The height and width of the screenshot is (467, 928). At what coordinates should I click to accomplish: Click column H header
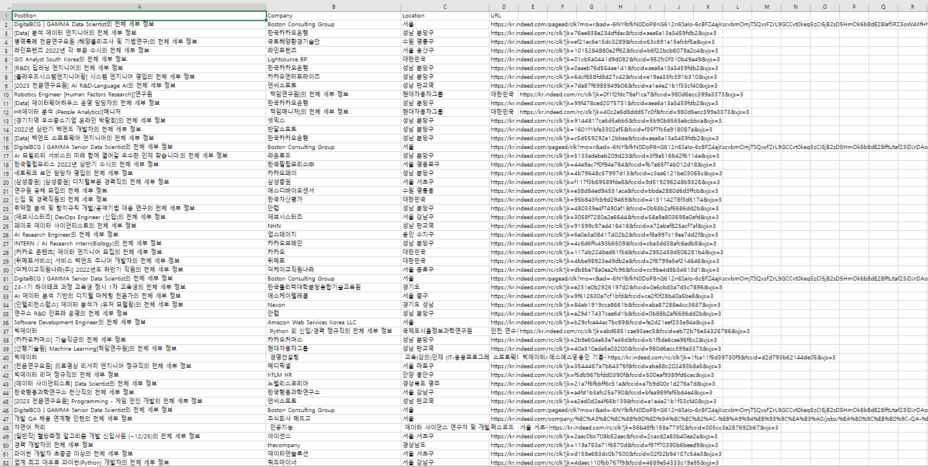621,7
